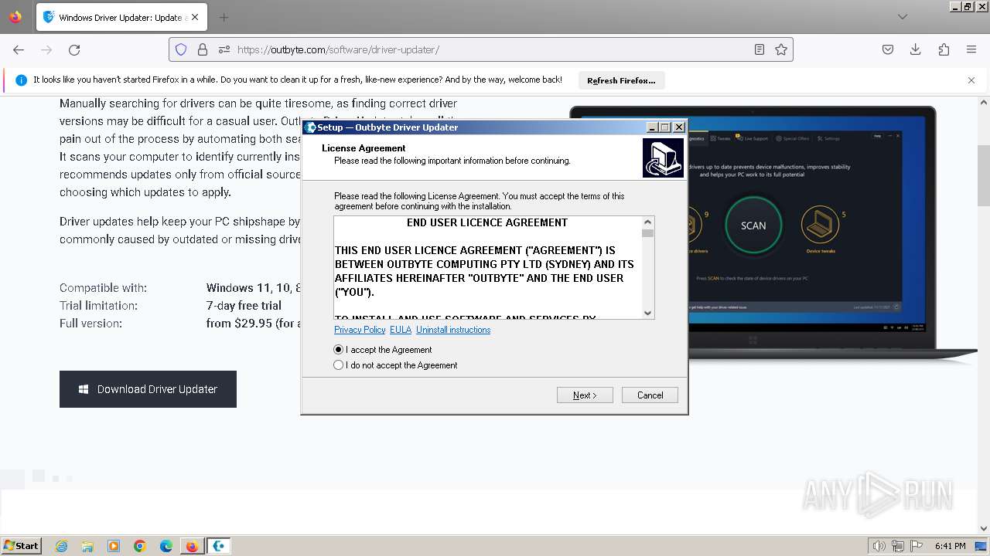Click the Action Center flag icon
This screenshot has height=556, width=990.
(x=916, y=546)
